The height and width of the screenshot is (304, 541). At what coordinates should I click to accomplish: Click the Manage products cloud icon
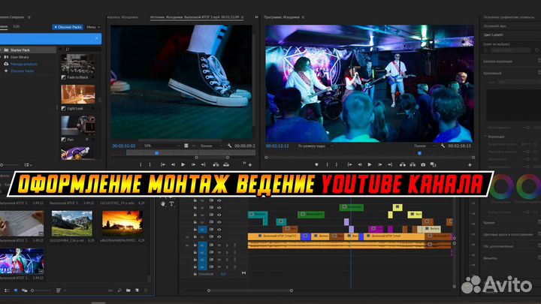[x=6, y=65]
